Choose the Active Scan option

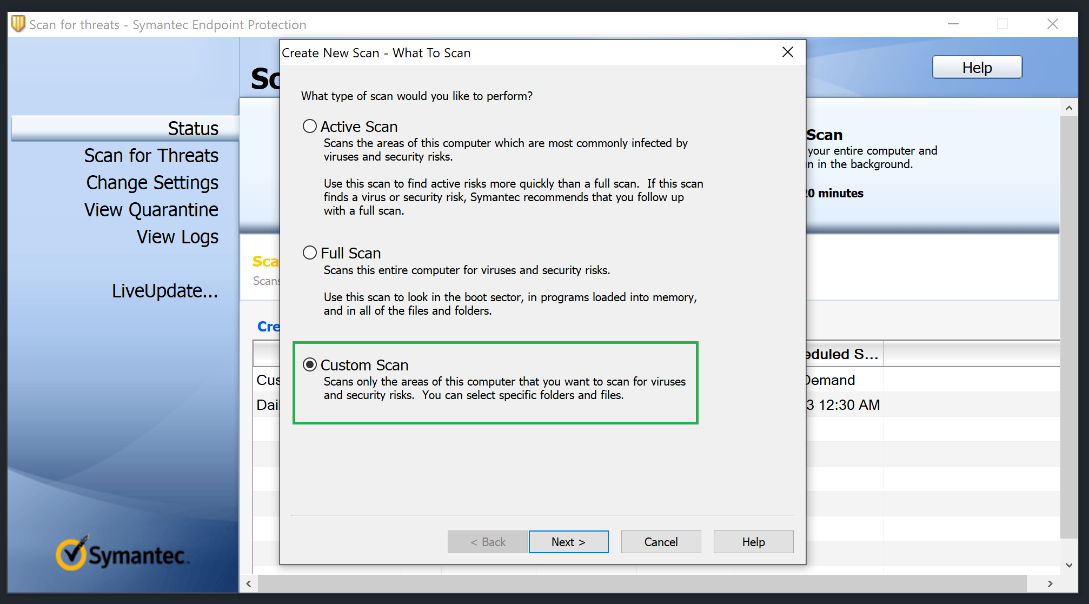click(x=310, y=125)
